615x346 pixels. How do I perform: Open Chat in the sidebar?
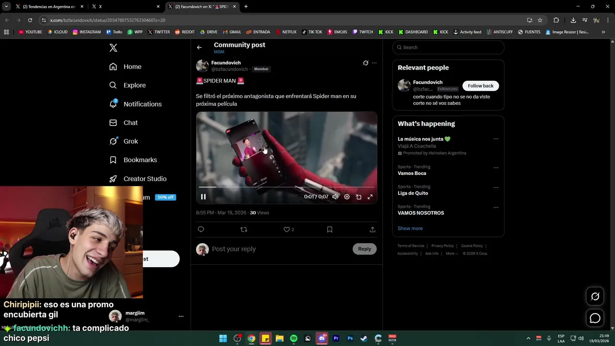point(123,123)
